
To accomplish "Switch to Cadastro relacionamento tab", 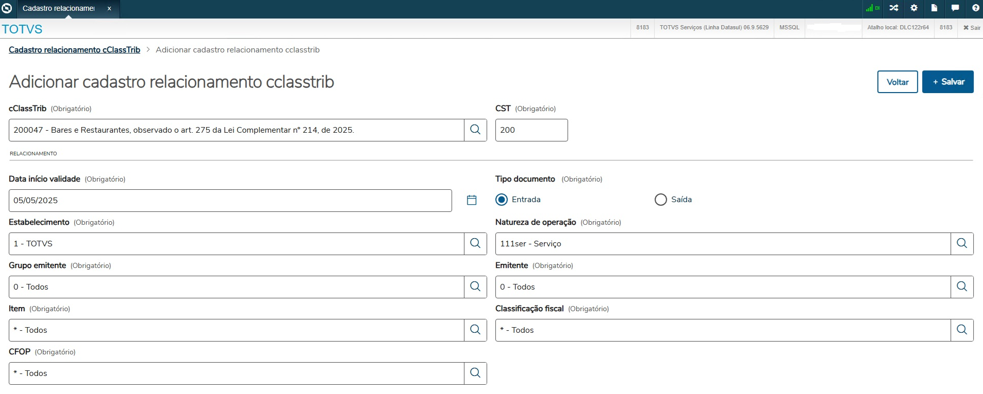I will tap(59, 9).
